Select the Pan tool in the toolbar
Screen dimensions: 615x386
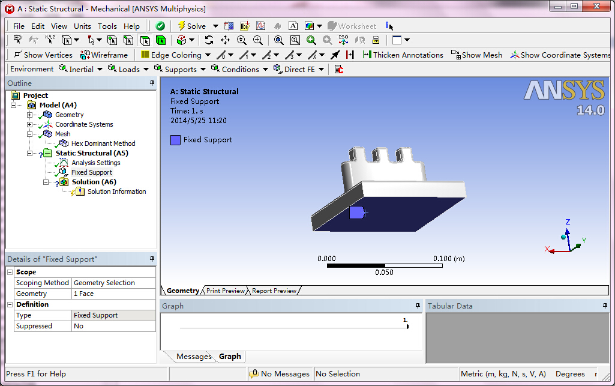[224, 38]
